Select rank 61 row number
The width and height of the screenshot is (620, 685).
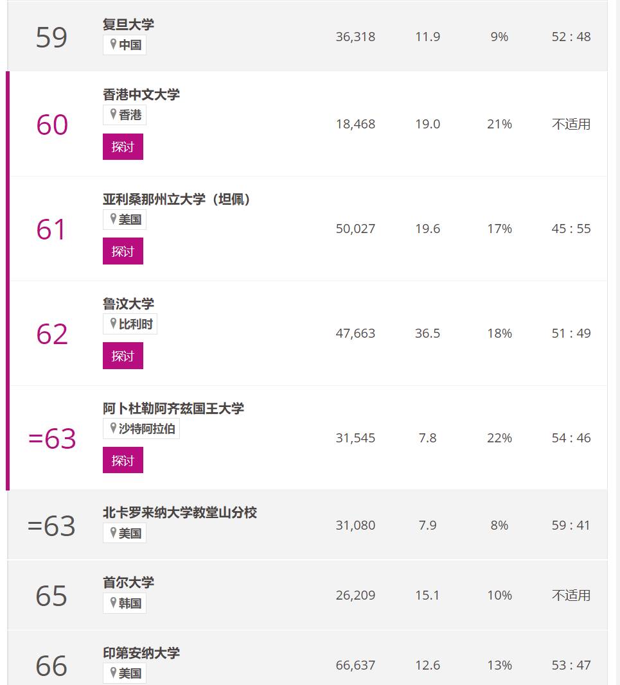tap(51, 229)
